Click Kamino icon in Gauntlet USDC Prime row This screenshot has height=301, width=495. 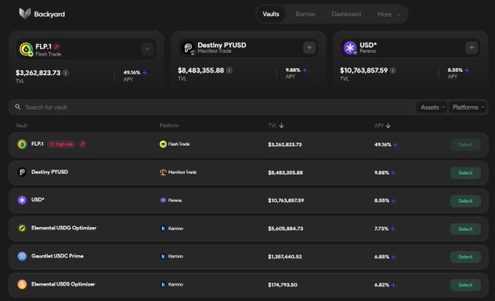click(x=163, y=257)
